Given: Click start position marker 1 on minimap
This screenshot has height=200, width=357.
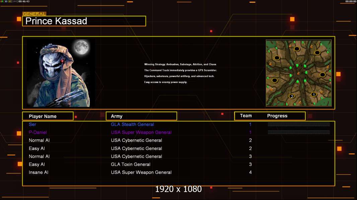Looking at the screenshot, I should (x=314, y=95).
